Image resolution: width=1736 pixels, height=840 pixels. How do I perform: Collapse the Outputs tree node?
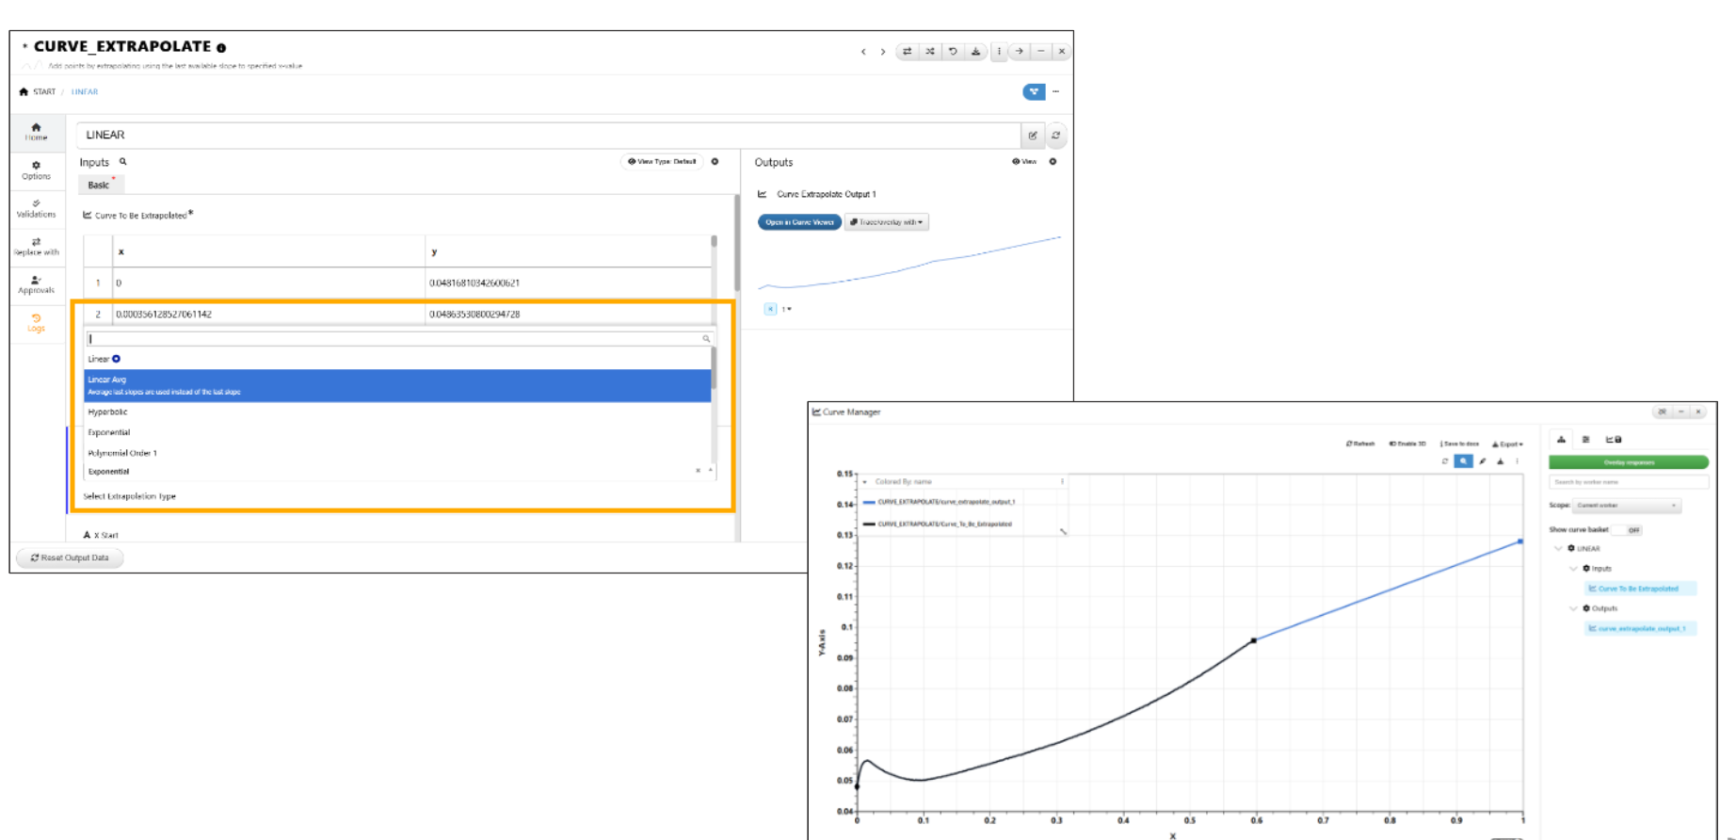point(1573,608)
